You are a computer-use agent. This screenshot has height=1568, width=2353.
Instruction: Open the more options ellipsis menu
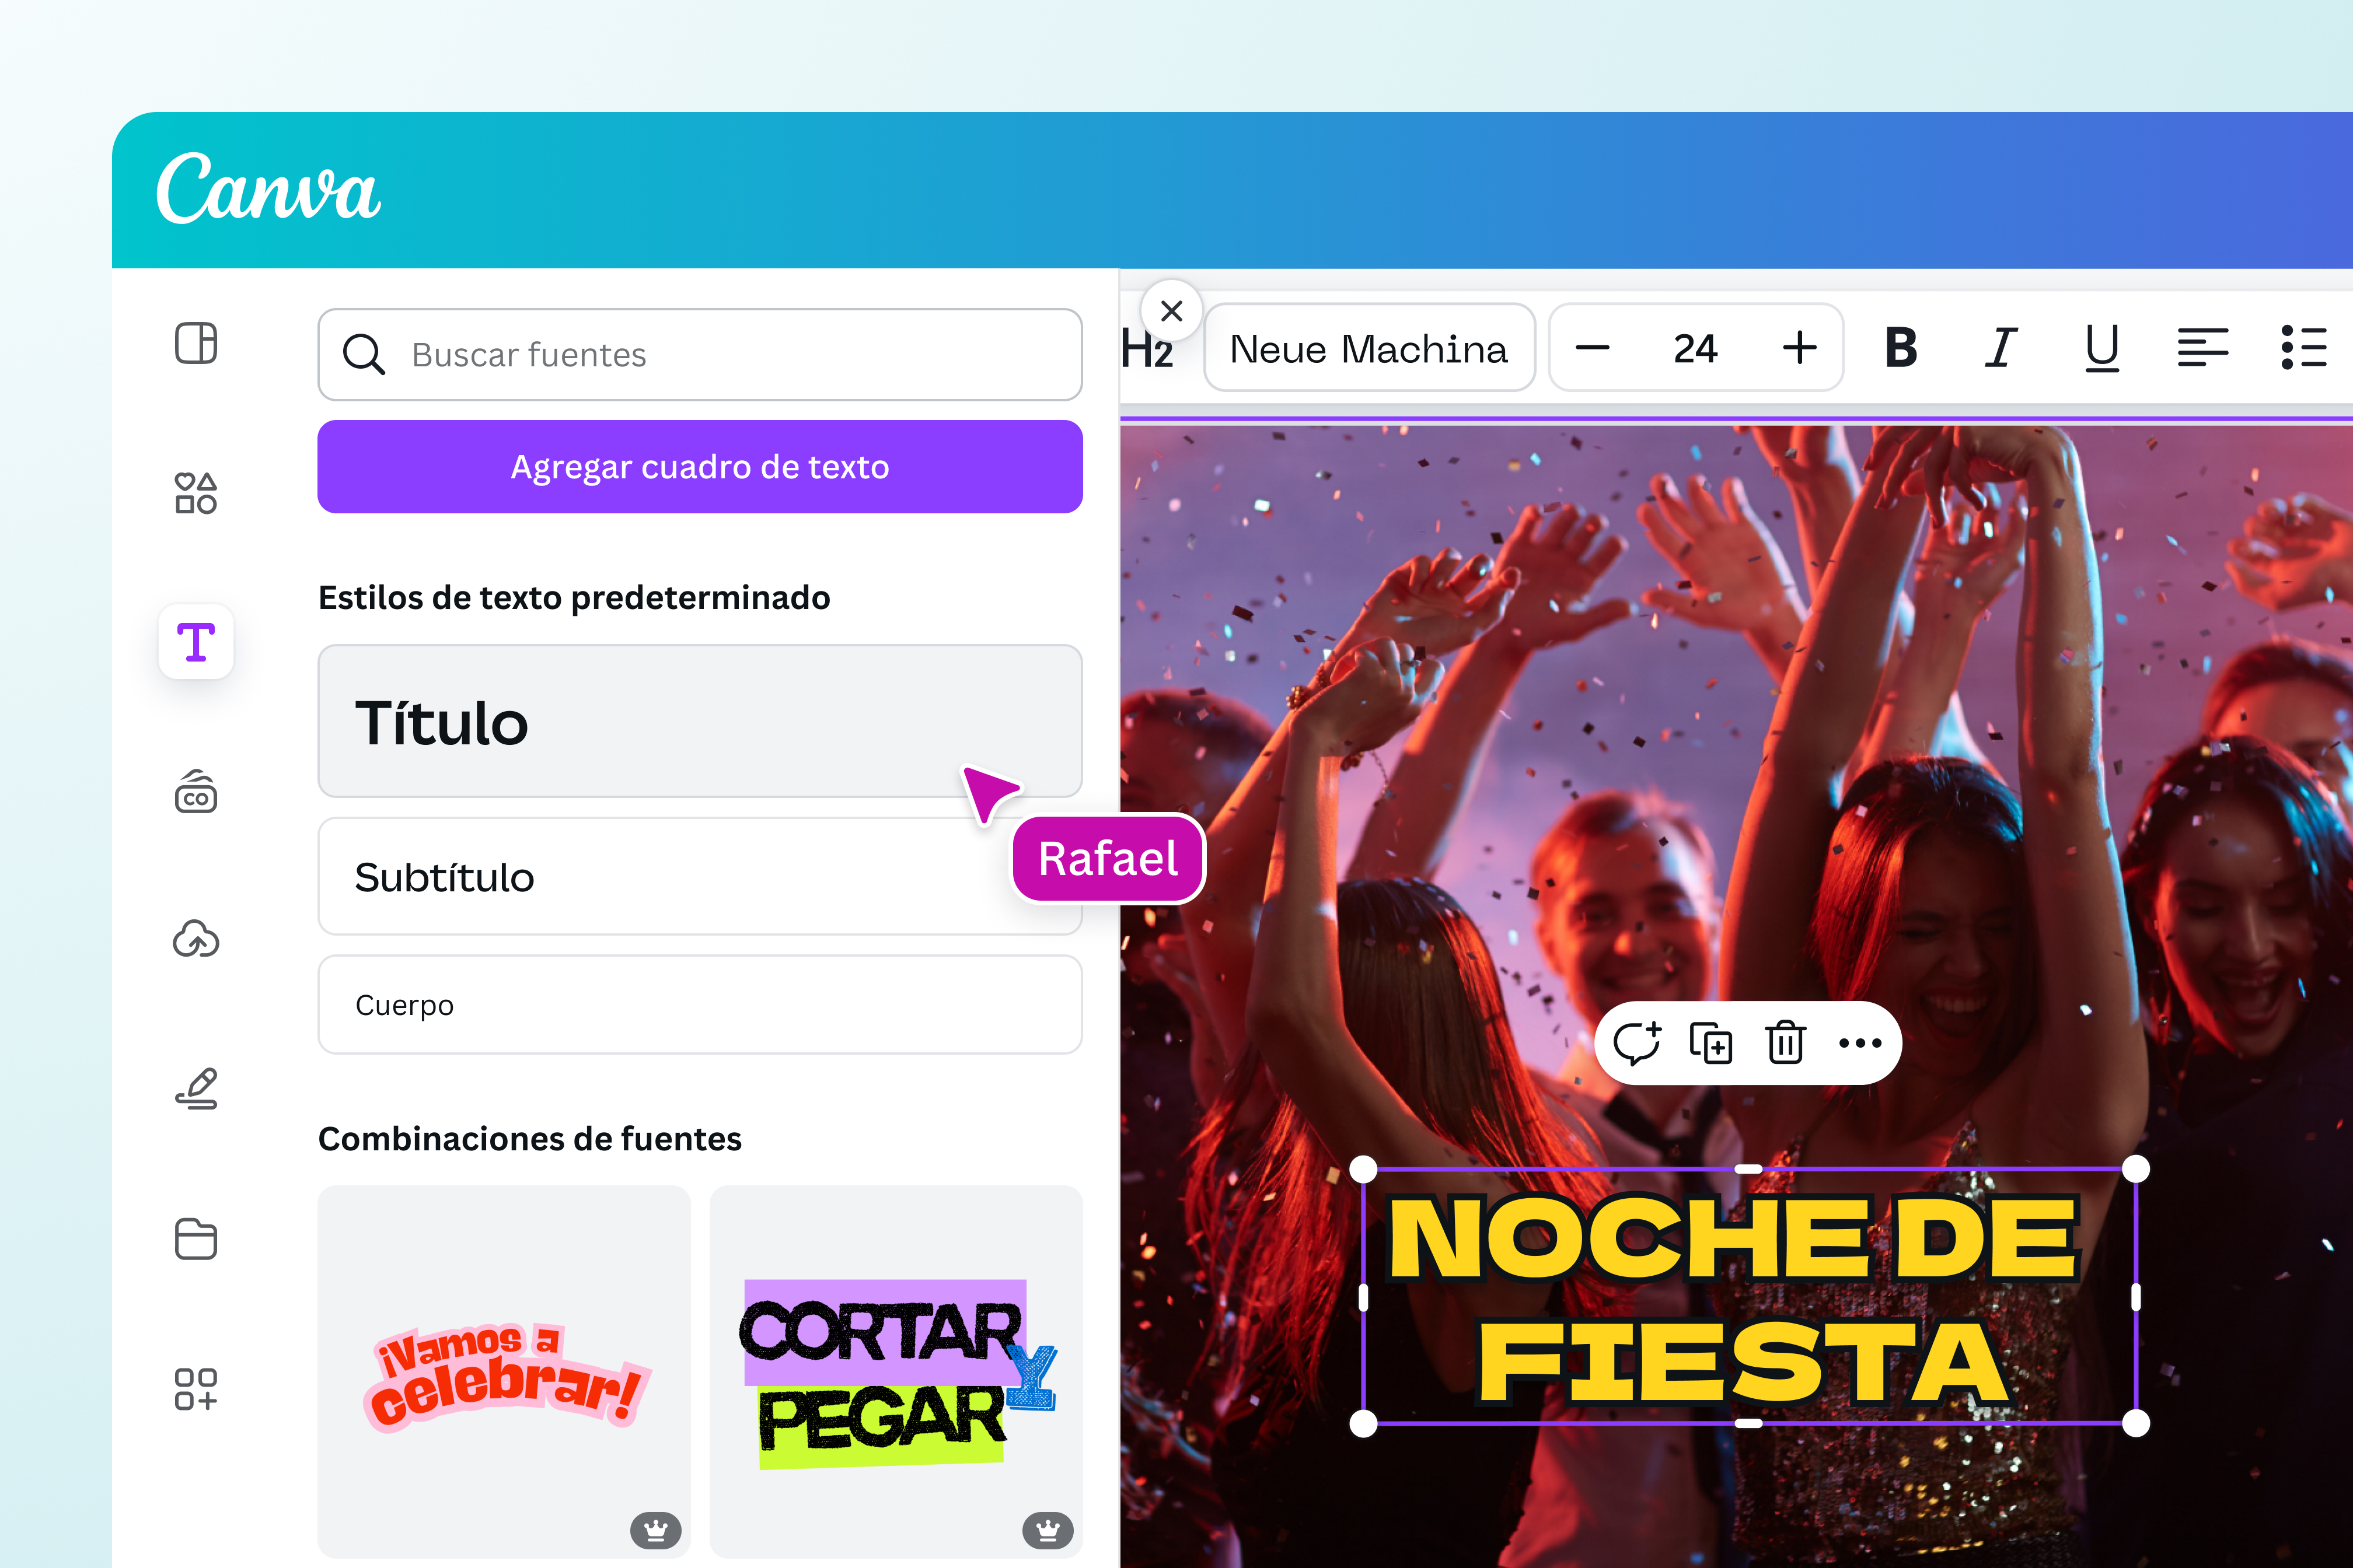(x=1861, y=1043)
